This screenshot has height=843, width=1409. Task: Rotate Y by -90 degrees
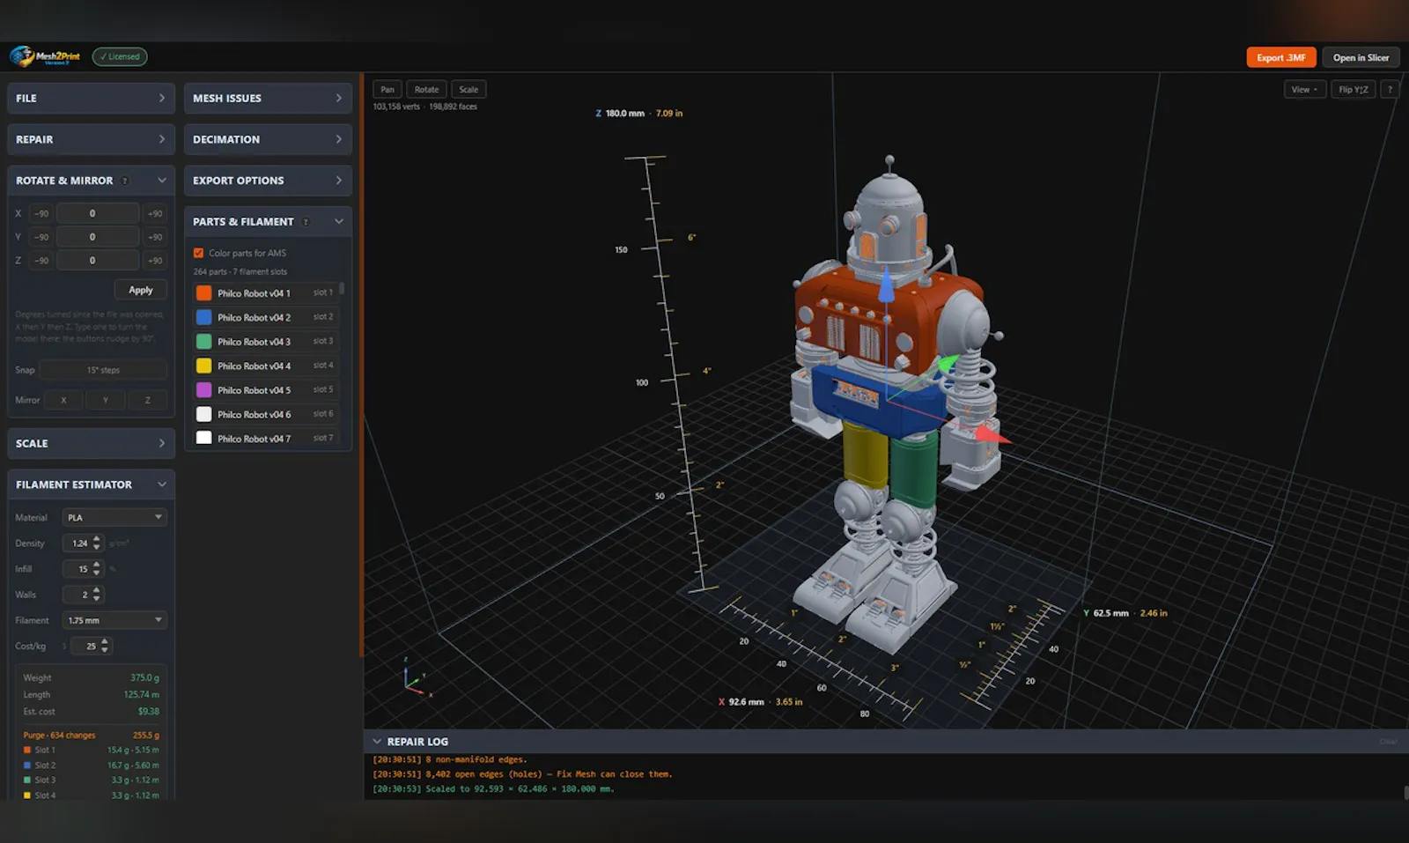pos(41,237)
